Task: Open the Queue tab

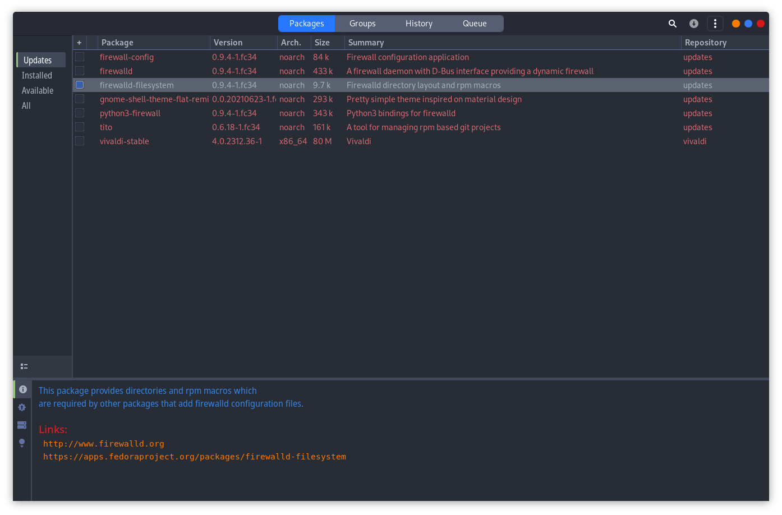Action: click(x=475, y=24)
